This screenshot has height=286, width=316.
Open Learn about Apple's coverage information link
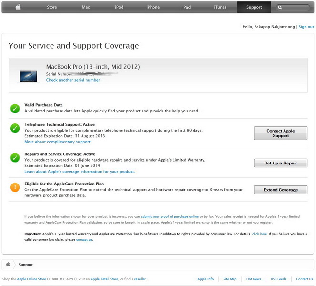80,171
